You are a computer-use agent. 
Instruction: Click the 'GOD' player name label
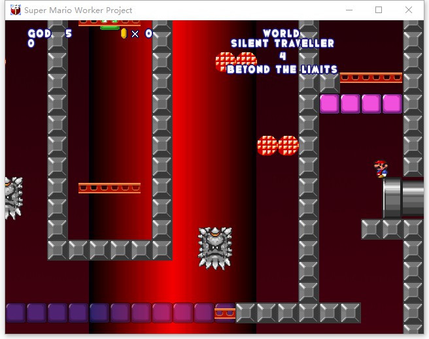click(39, 33)
